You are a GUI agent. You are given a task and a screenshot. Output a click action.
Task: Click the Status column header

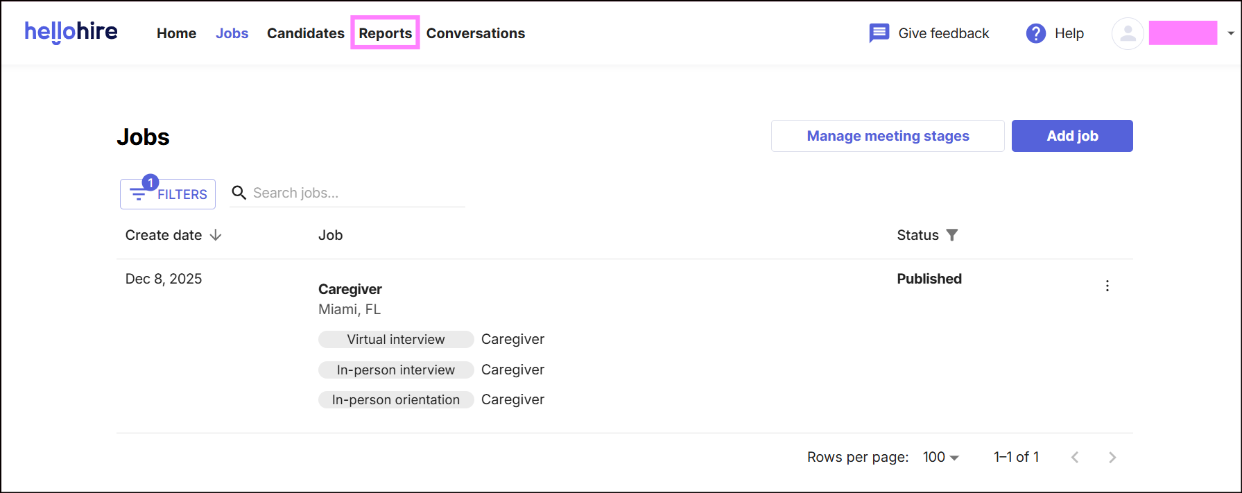[x=917, y=235]
